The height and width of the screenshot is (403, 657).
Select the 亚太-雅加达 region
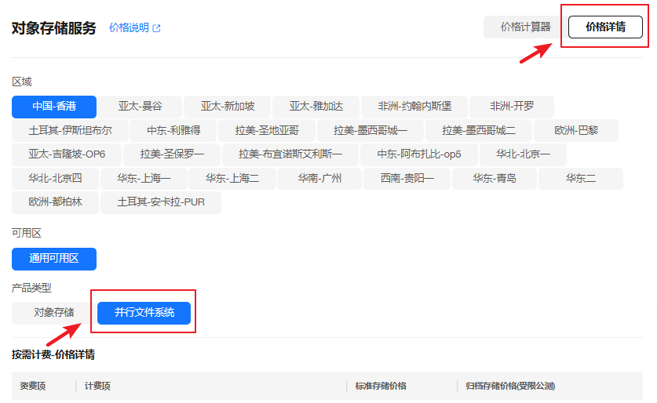[x=316, y=107]
